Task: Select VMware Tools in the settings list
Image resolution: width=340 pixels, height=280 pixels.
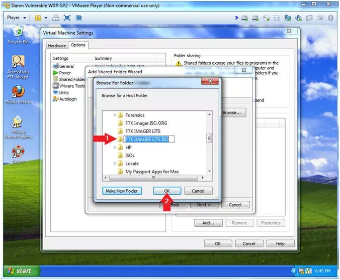Action: pos(69,86)
